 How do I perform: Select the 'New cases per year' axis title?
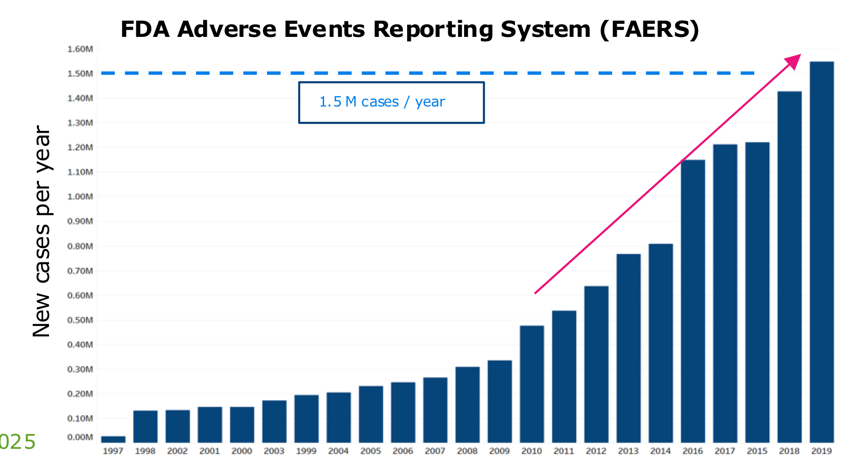pyautogui.click(x=42, y=231)
